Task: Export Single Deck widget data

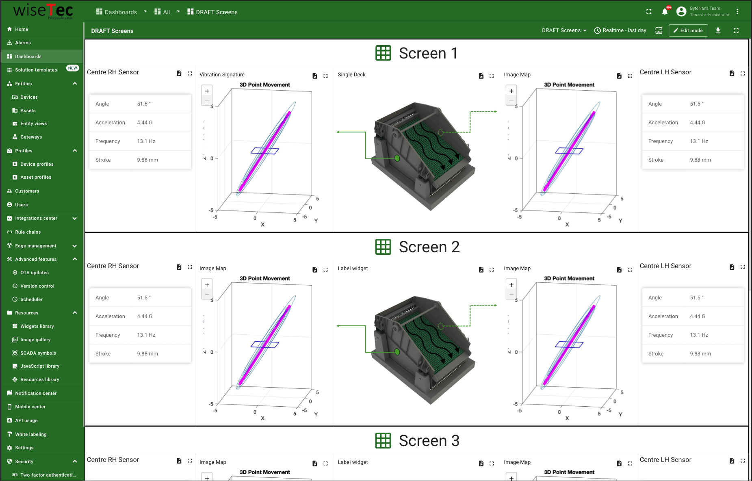Action: pos(481,76)
